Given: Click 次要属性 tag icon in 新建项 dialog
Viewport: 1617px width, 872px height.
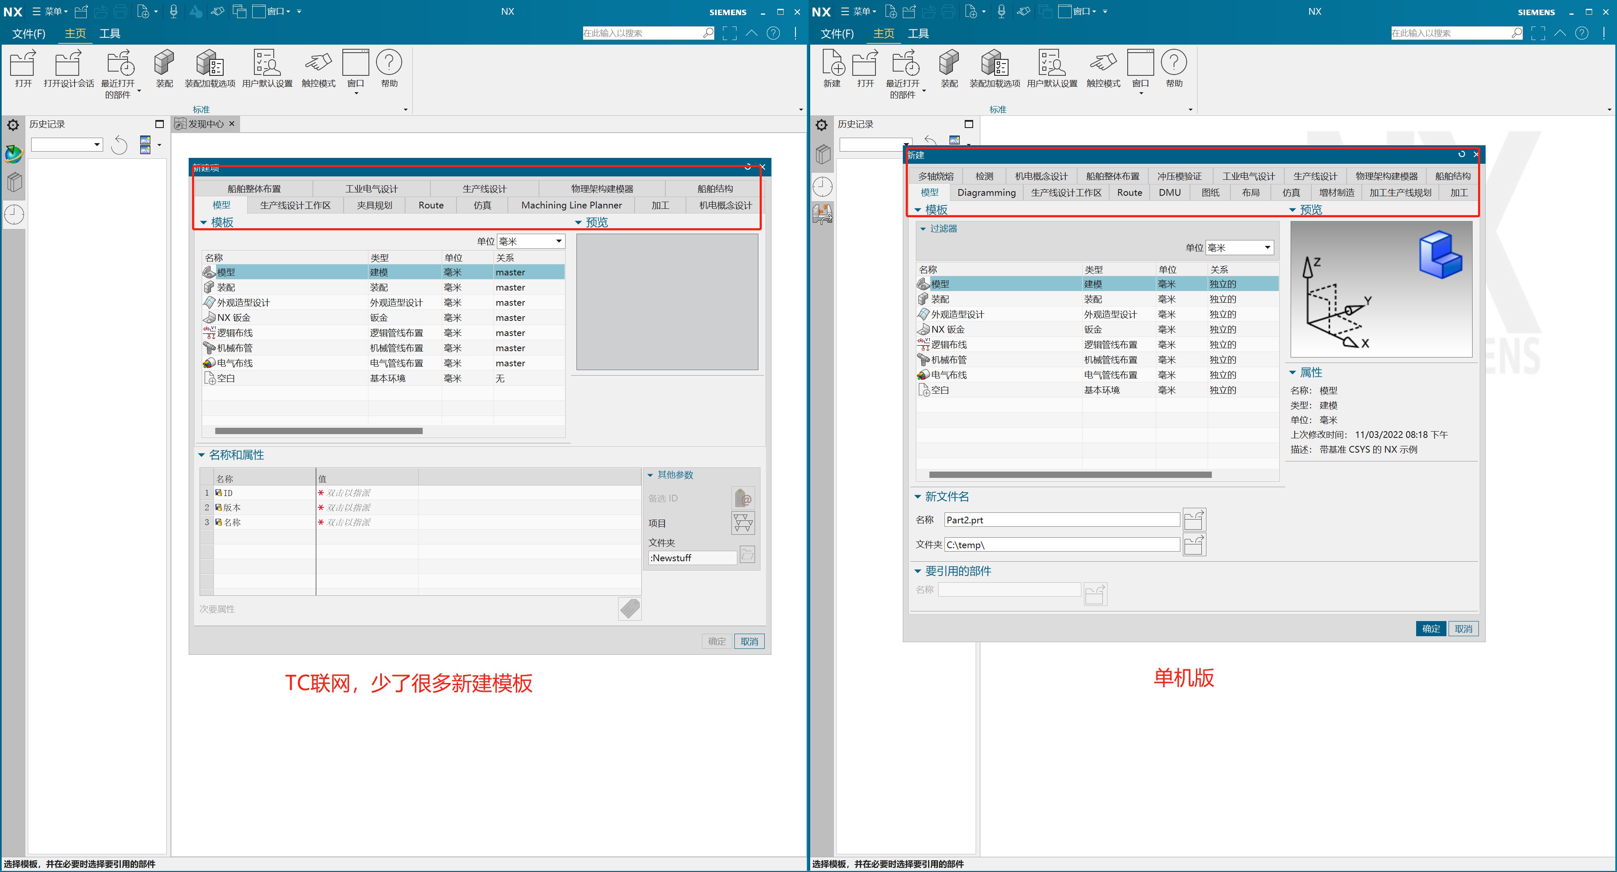Looking at the screenshot, I should (630, 608).
